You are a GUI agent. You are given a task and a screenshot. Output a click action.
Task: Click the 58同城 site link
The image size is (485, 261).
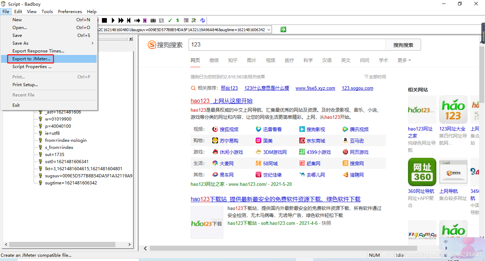pos(271,163)
